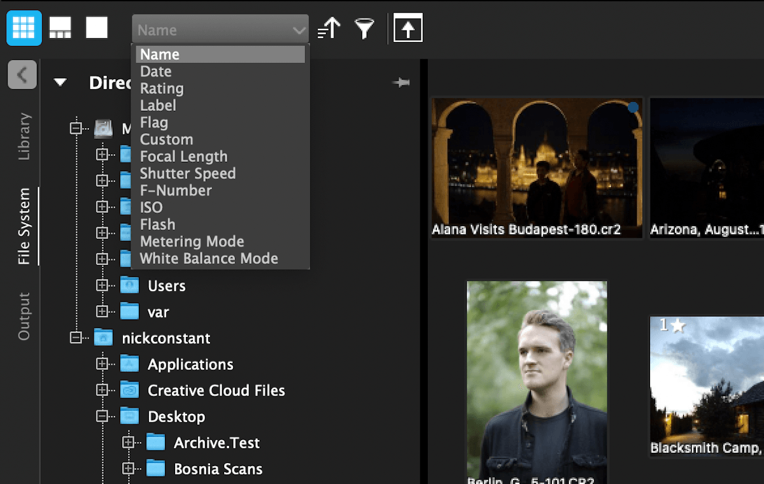Open the filter funnel icon
The image size is (764, 484).
(364, 27)
